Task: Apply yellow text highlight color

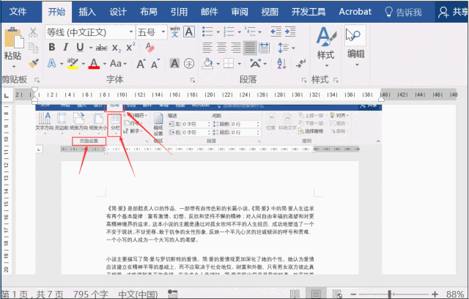Action: pos(73,63)
